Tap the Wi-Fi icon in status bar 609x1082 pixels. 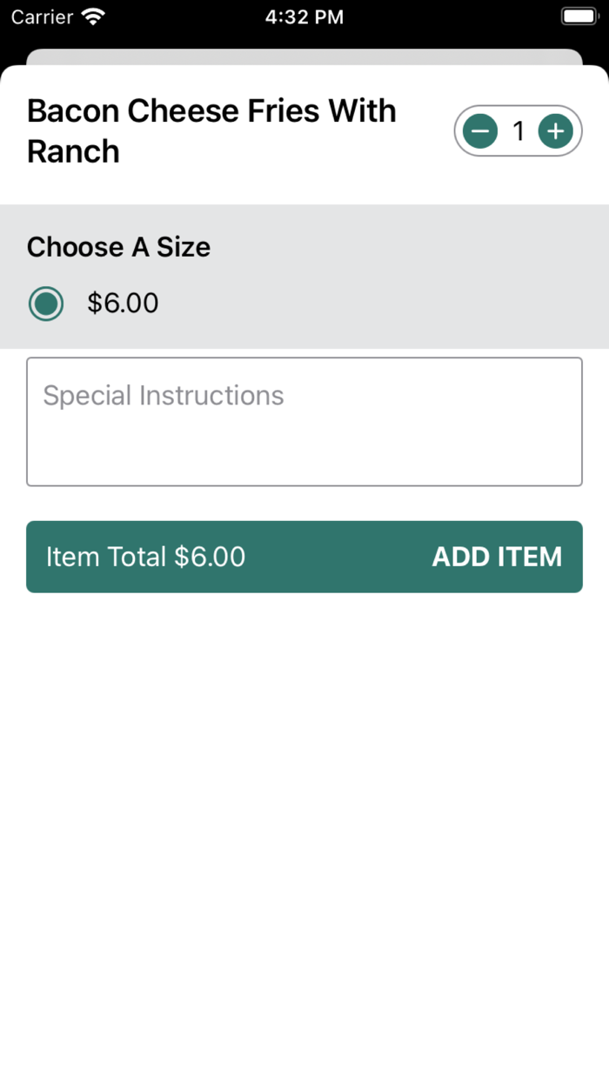pyautogui.click(x=92, y=17)
